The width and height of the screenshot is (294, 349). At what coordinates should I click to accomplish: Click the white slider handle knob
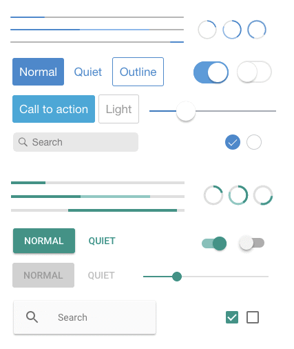186,111
